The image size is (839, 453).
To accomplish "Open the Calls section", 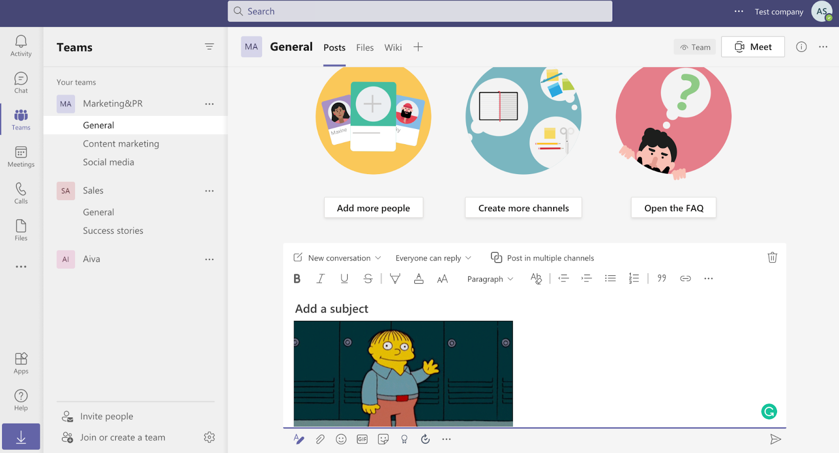I will click(21, 193).
